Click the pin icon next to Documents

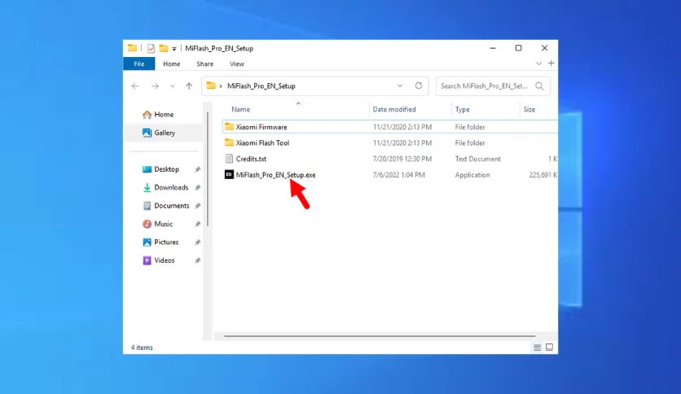point(198,206)
